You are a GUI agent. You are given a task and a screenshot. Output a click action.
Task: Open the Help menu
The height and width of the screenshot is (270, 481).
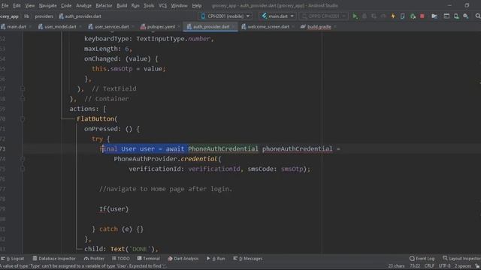pos(197,5)
